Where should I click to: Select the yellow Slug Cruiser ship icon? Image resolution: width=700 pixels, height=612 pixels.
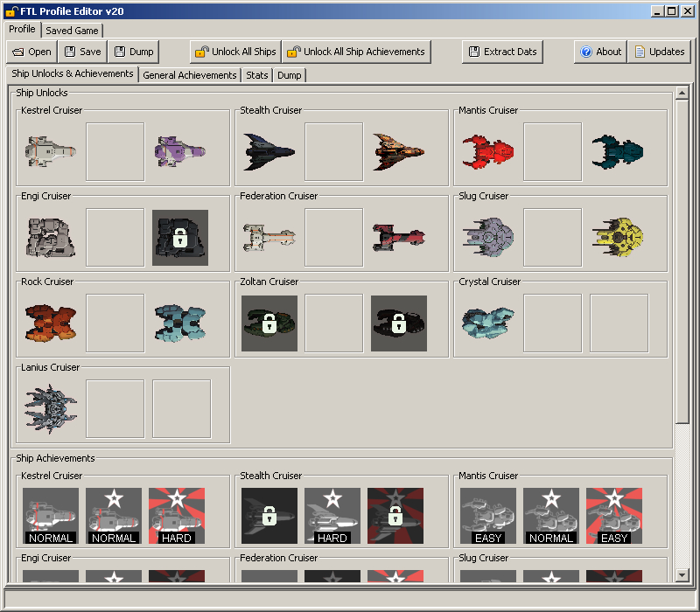[618, 238]
